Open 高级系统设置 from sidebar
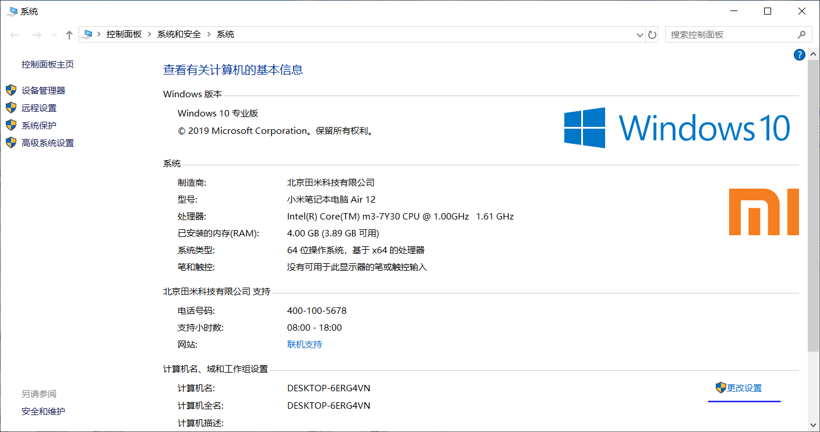820x432 pixels. point(48,143)
